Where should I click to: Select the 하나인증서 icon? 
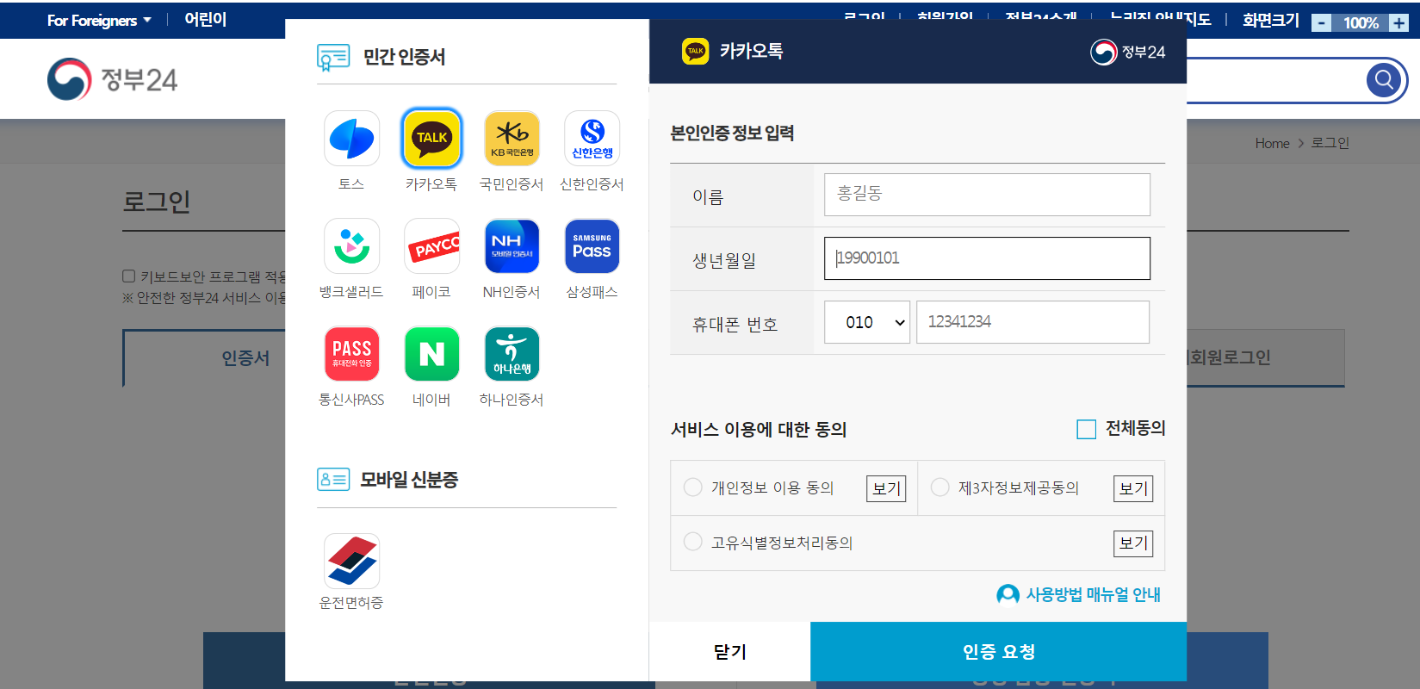[x=512, y=354]
